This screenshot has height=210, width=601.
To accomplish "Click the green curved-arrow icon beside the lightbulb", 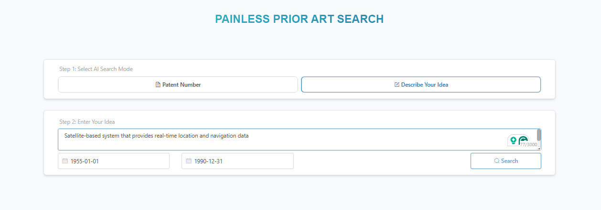I will point(524,140).
